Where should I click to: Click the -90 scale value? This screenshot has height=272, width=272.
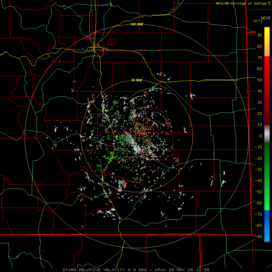pyautogui.click(x=258, y=237)
